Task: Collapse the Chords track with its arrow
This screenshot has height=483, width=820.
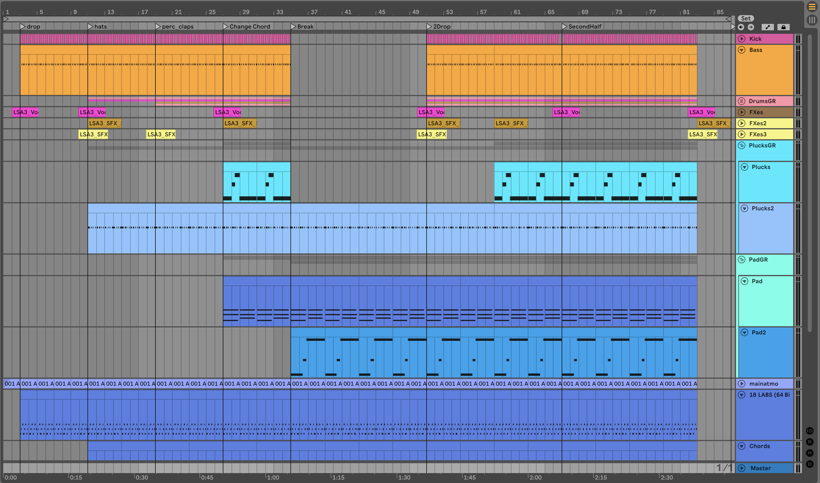Action: pyautogui.click(x=742, y=446)
